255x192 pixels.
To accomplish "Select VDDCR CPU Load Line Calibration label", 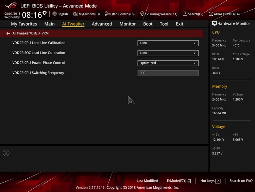I will 39,43.
